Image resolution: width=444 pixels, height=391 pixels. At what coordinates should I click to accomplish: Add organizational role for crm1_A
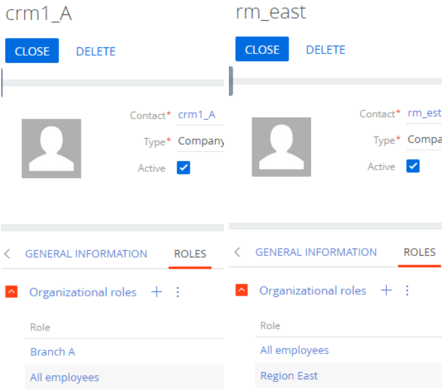(x=157, y=291)
